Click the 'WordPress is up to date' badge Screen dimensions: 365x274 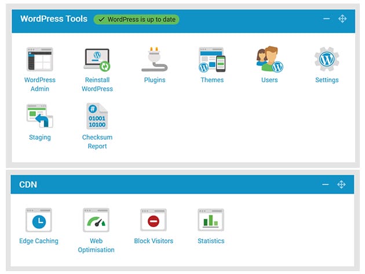pyautogui.click(x=136, y=19)
